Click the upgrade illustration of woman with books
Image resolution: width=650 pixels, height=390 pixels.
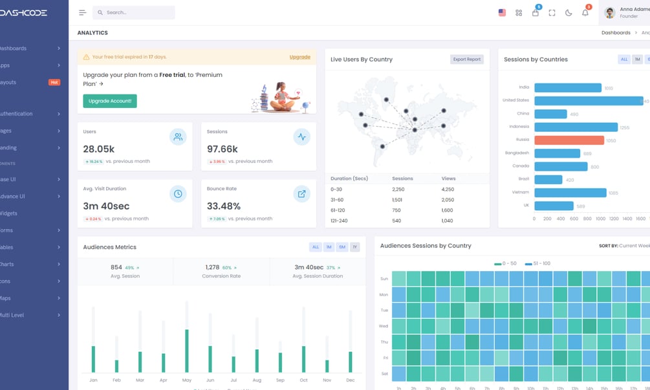[x=281, y=98]
